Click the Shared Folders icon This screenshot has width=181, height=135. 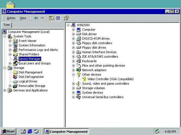click(x=15, y=54)
